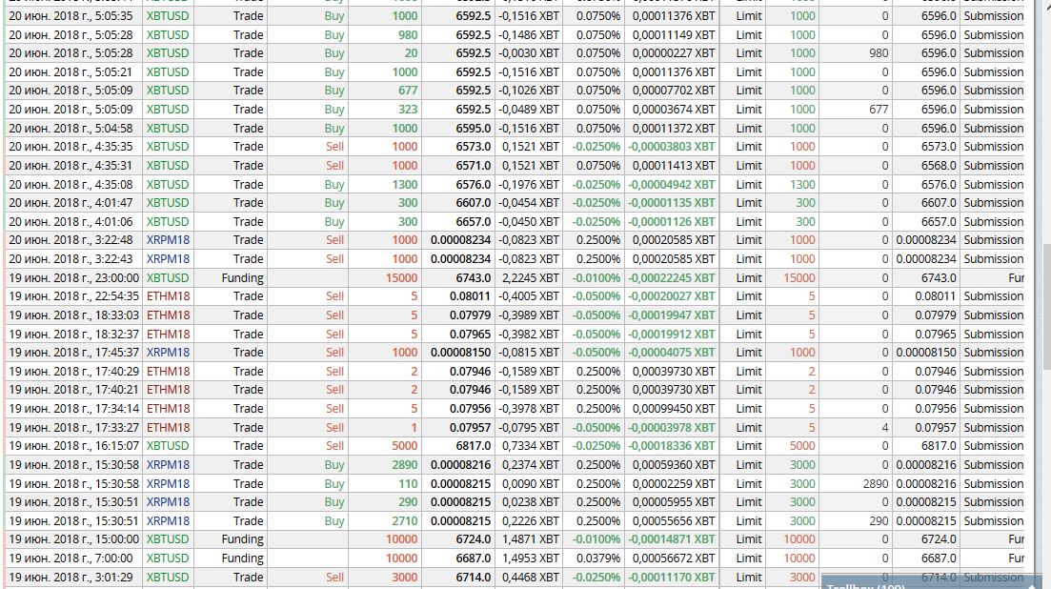The image size is (1051, 589).
Task: Click the fee 0,00099450 XBT
Action: click(674, 409)
